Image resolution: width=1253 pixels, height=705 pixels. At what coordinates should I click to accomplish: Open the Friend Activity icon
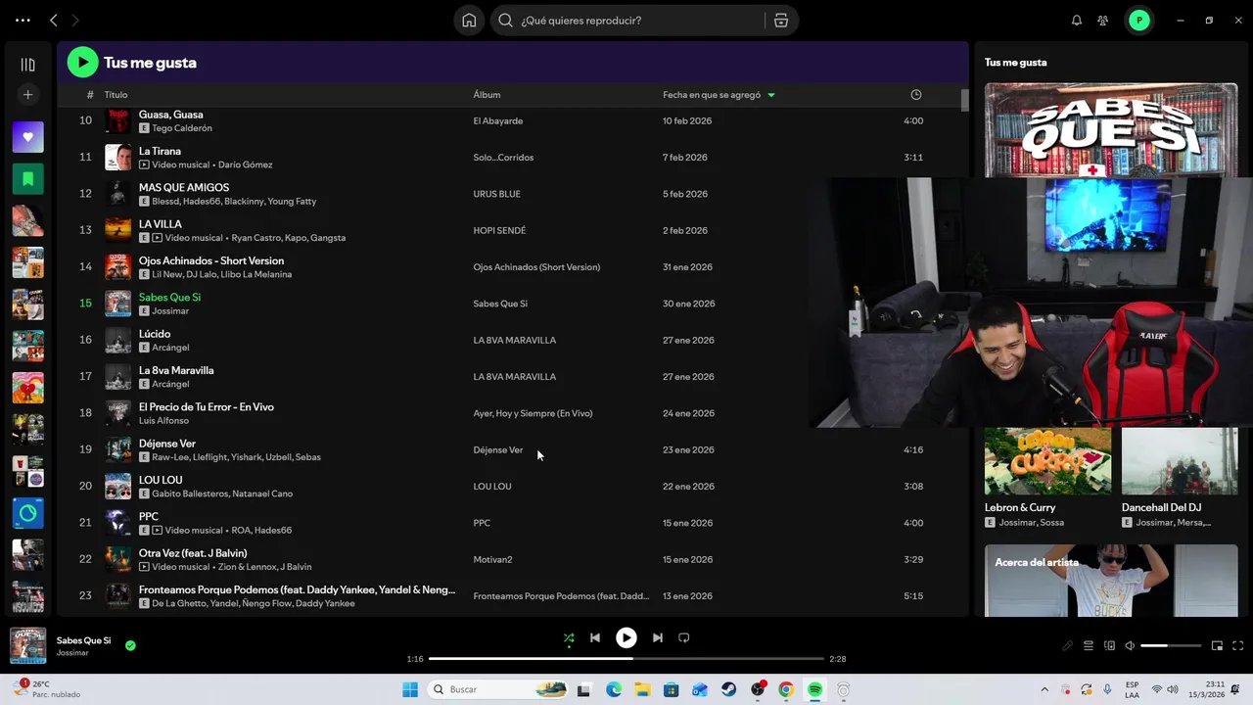coord(1103,21)
